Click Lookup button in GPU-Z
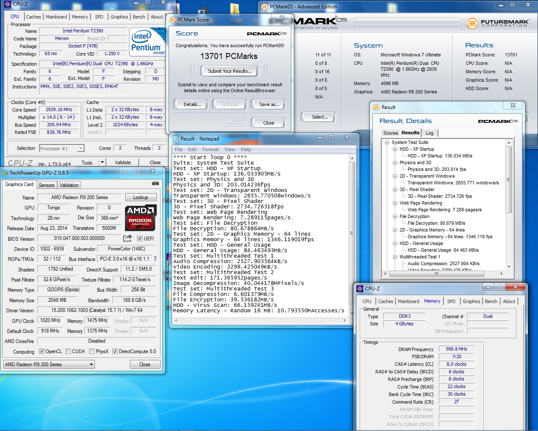Screen dimensions: 538x431 pyautogui.click(x=141, y=197)
